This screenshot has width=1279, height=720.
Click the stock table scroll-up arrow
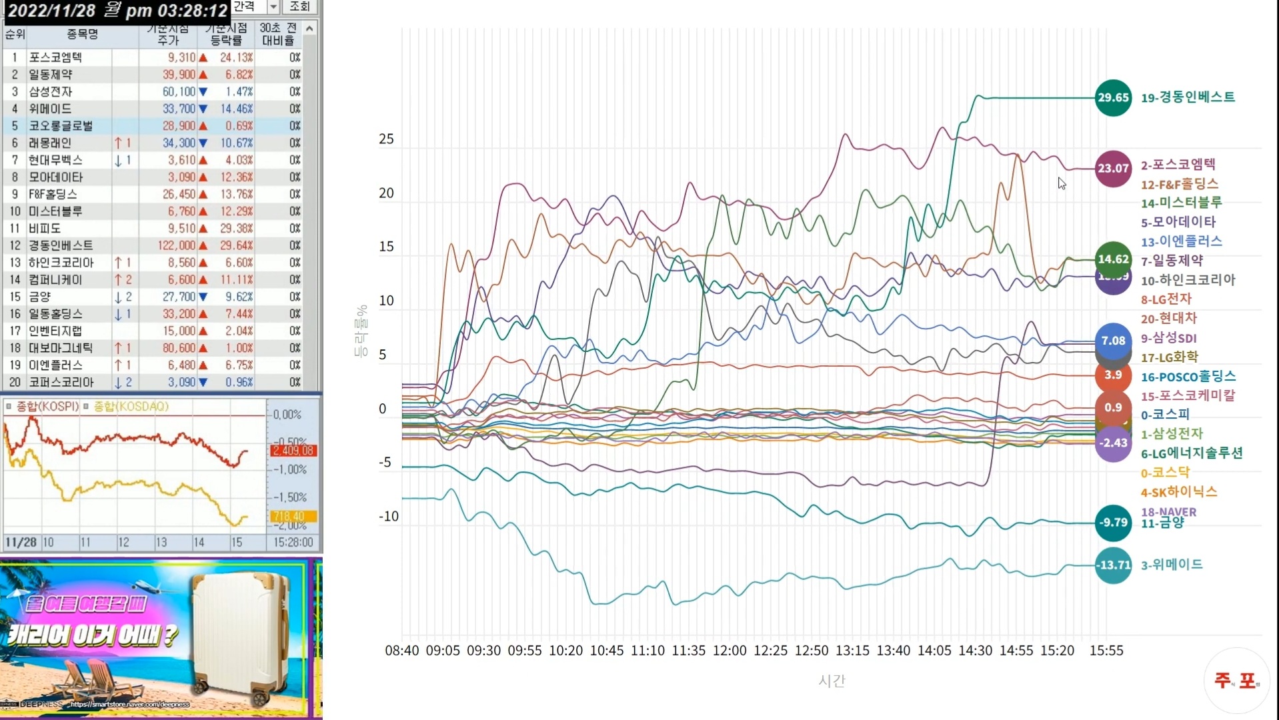click(x=309, y=28)
